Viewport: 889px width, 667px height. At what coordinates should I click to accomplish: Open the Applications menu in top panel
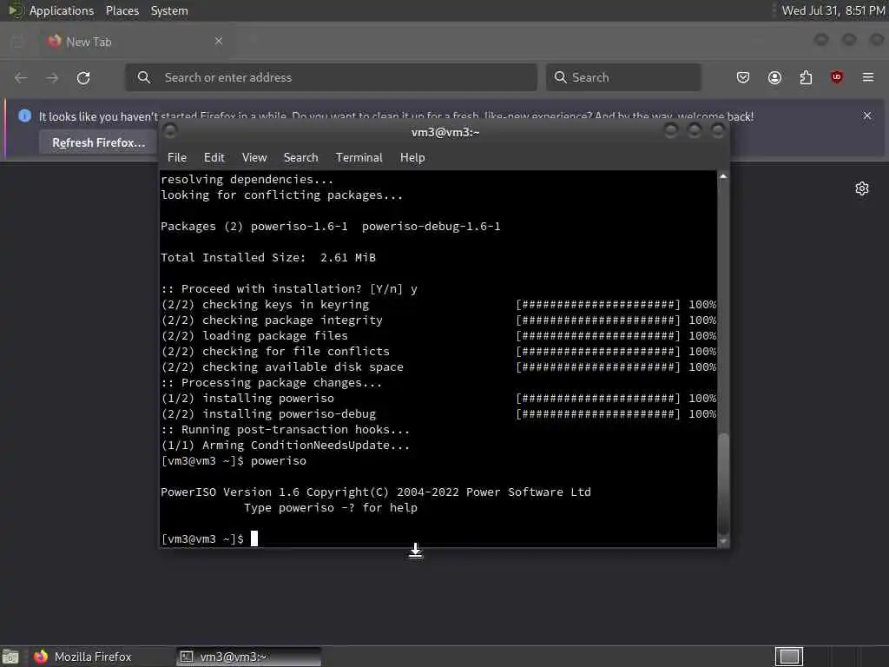pos(62,10)
